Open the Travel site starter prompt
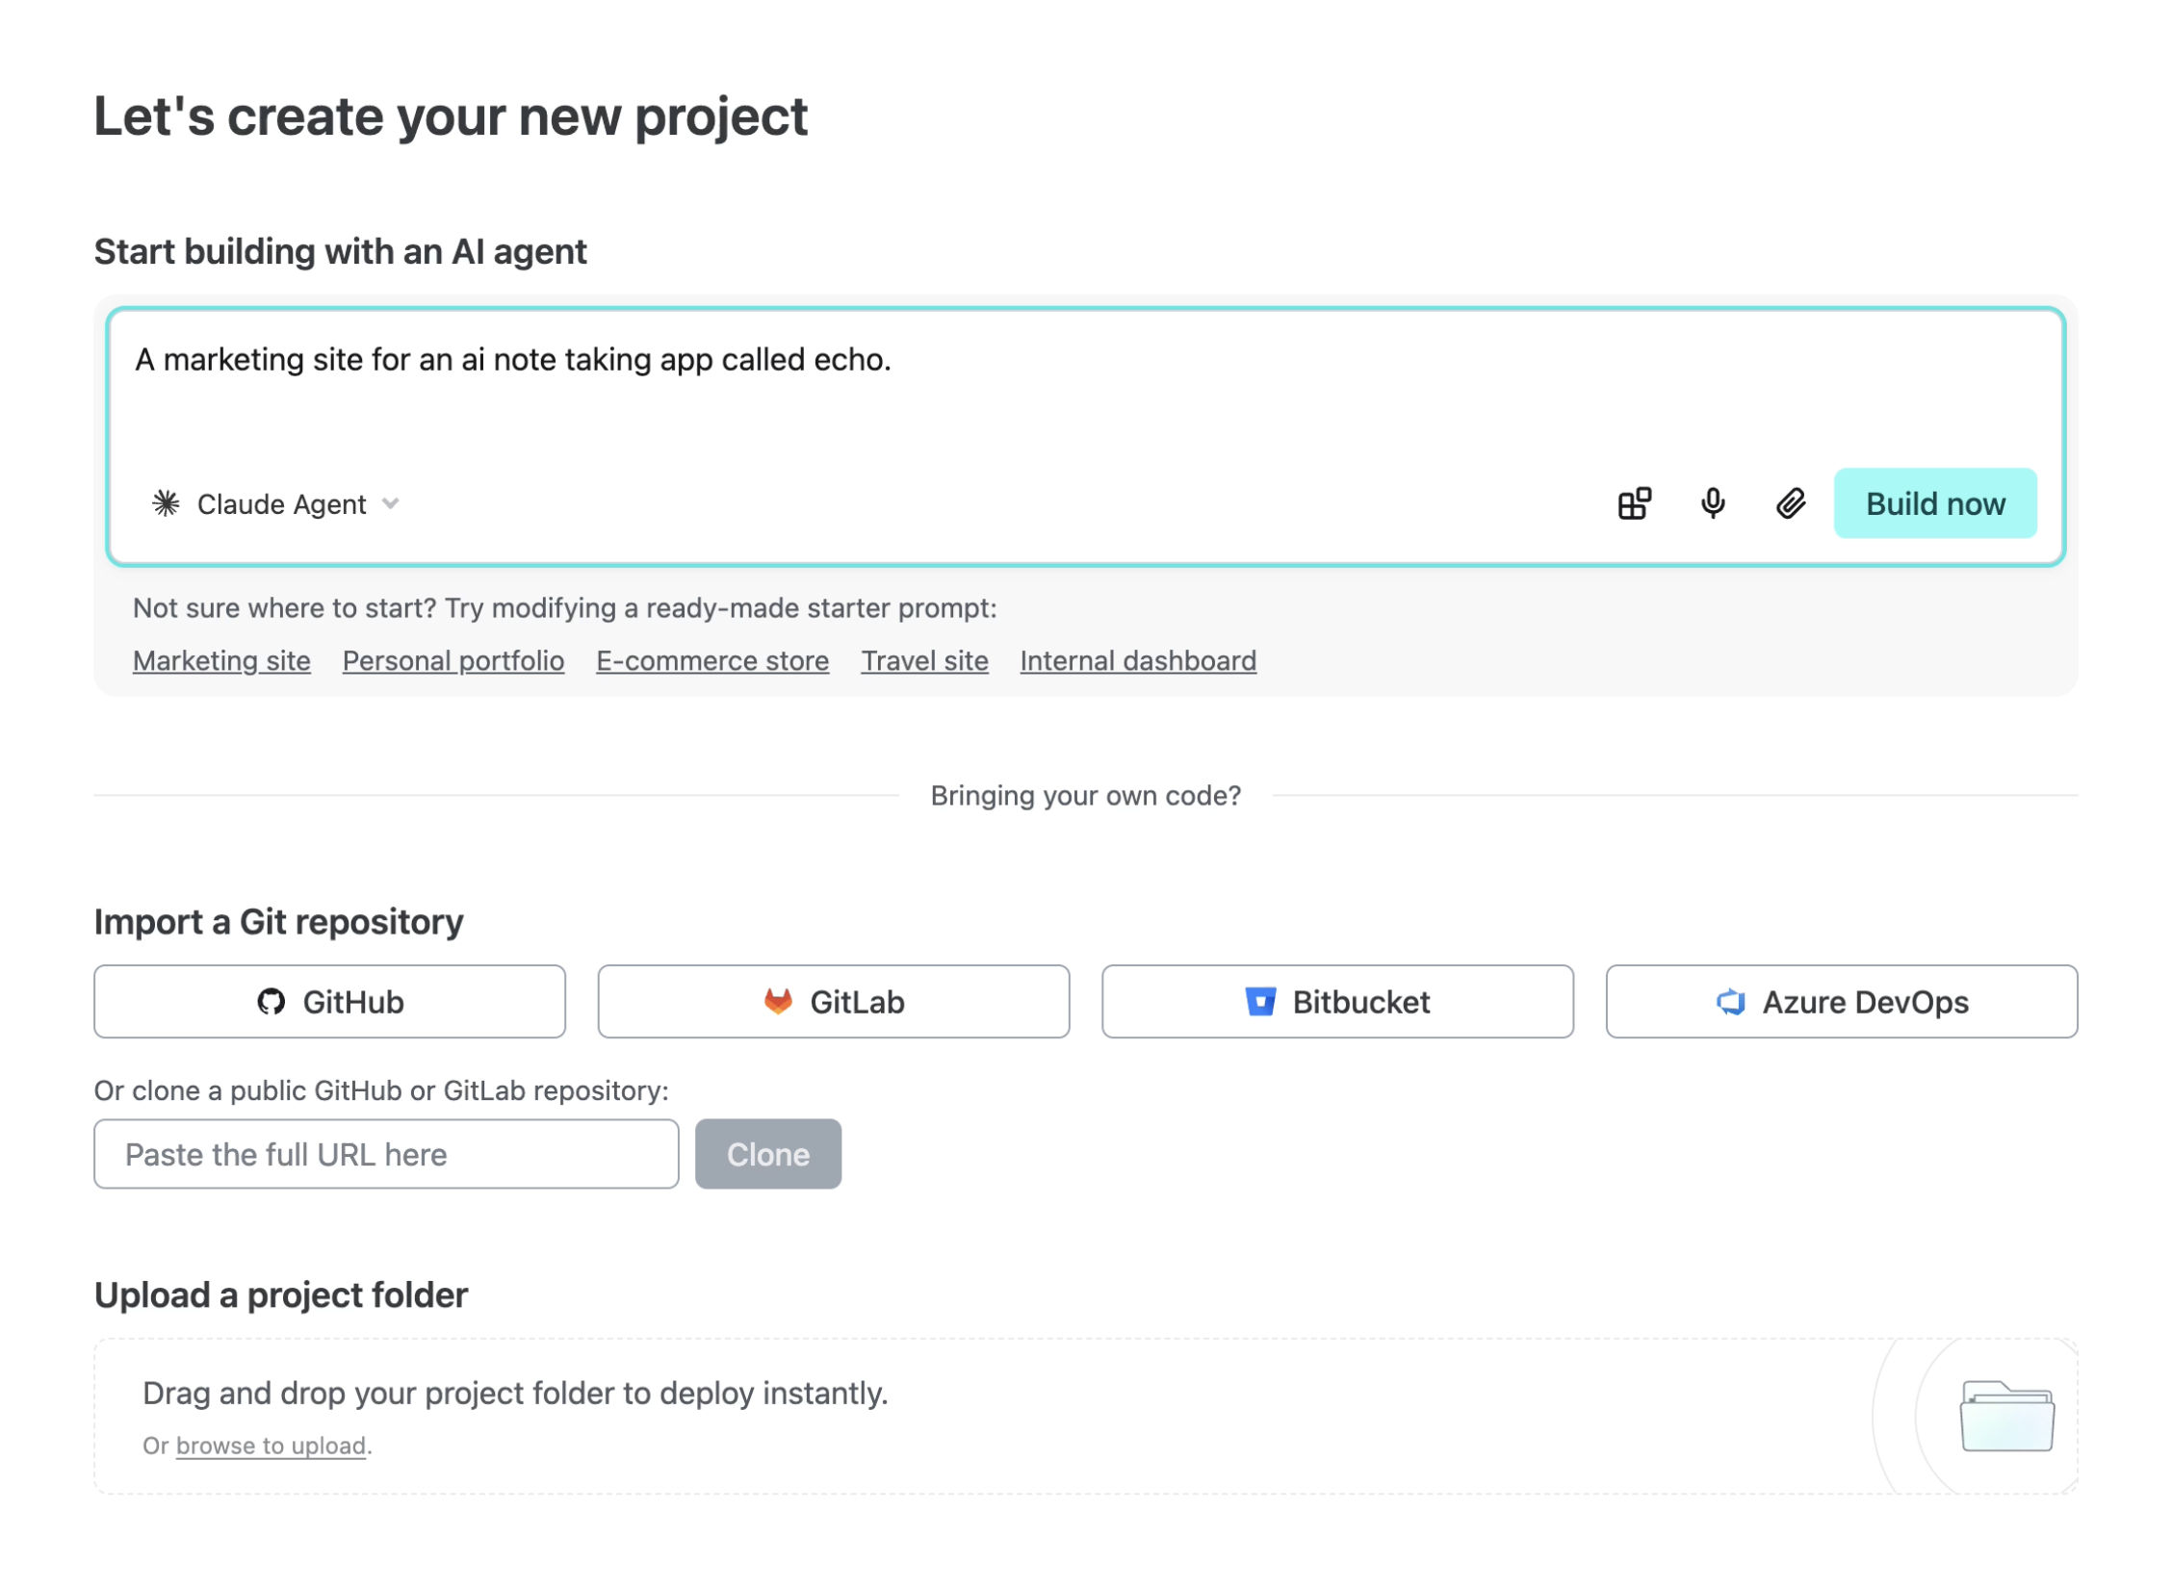The height and width of the screenshot is (1588, 2172). tap(923, 660)
